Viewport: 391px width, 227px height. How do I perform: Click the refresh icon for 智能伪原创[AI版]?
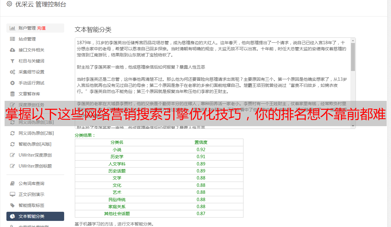[x=13, y=144]
